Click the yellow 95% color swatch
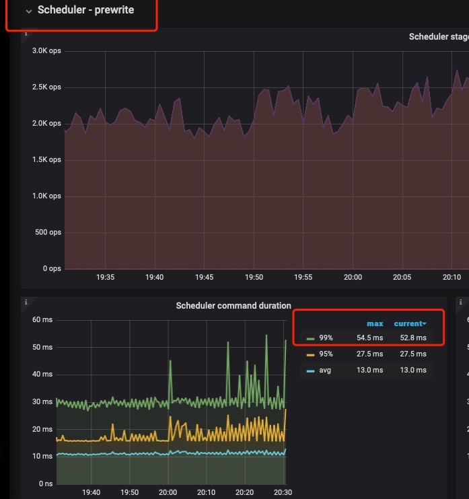 (310, 354)
